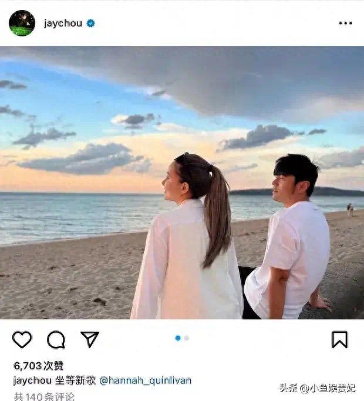Share the post using the paper plane icon

pos(89,339)
